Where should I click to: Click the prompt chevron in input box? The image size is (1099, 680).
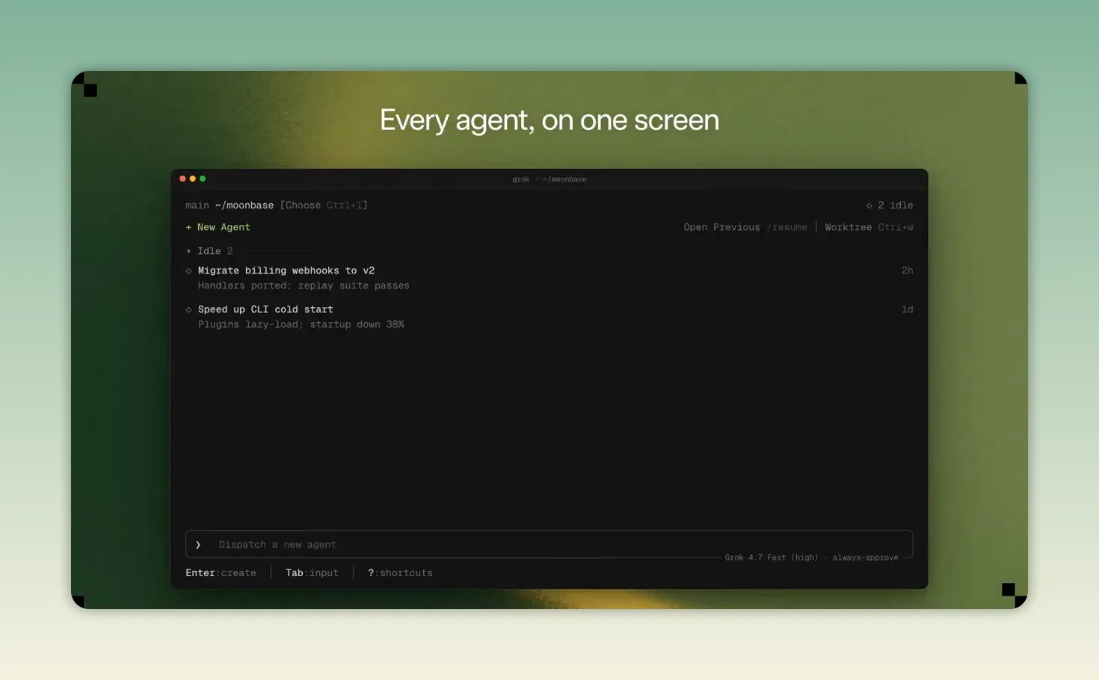click(198, 545)
